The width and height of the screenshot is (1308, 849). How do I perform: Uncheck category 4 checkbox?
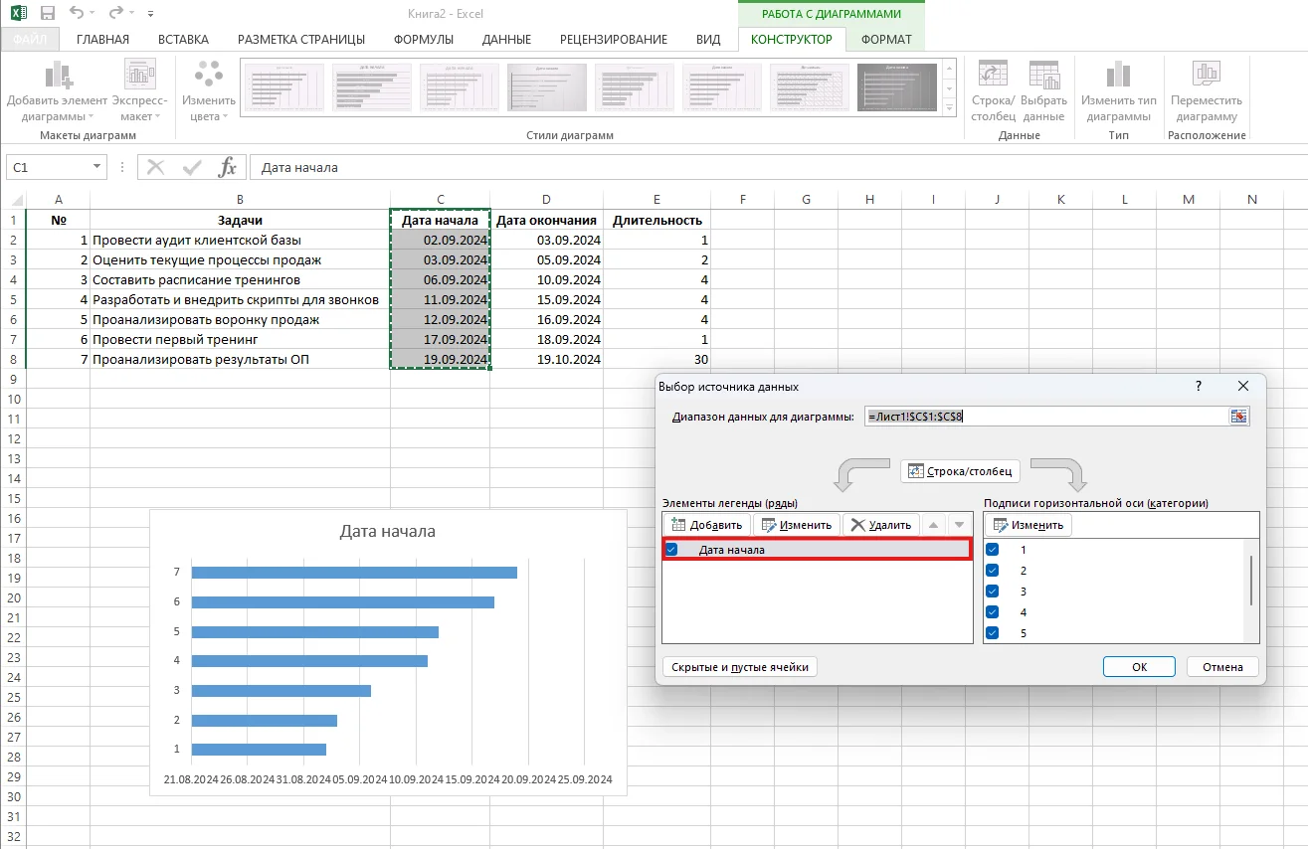992,612
